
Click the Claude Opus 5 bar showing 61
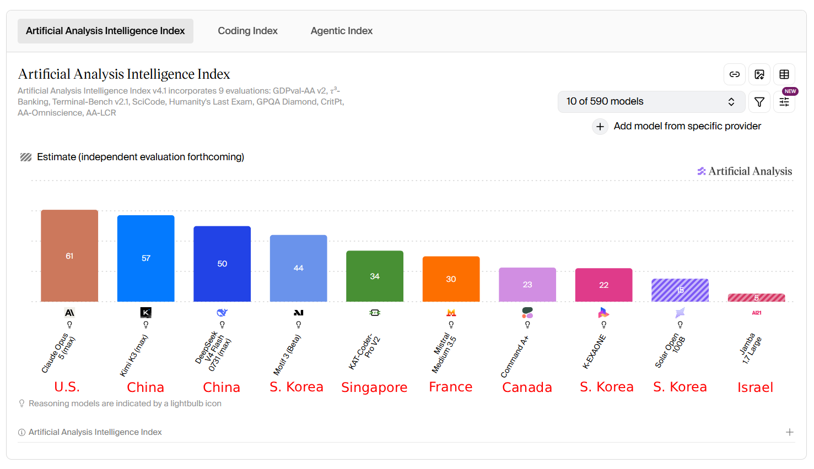tap(69, 256)
